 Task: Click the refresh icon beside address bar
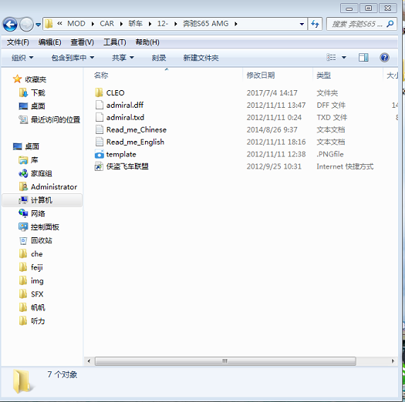pos(315,24)
